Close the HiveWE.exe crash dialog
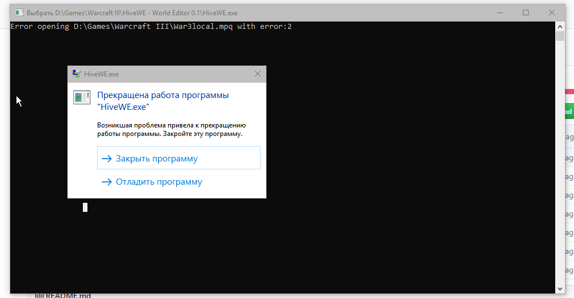Image resolution: width=574 pixels, height=298 pixels. pyautogui.click(x=258, y=74)
